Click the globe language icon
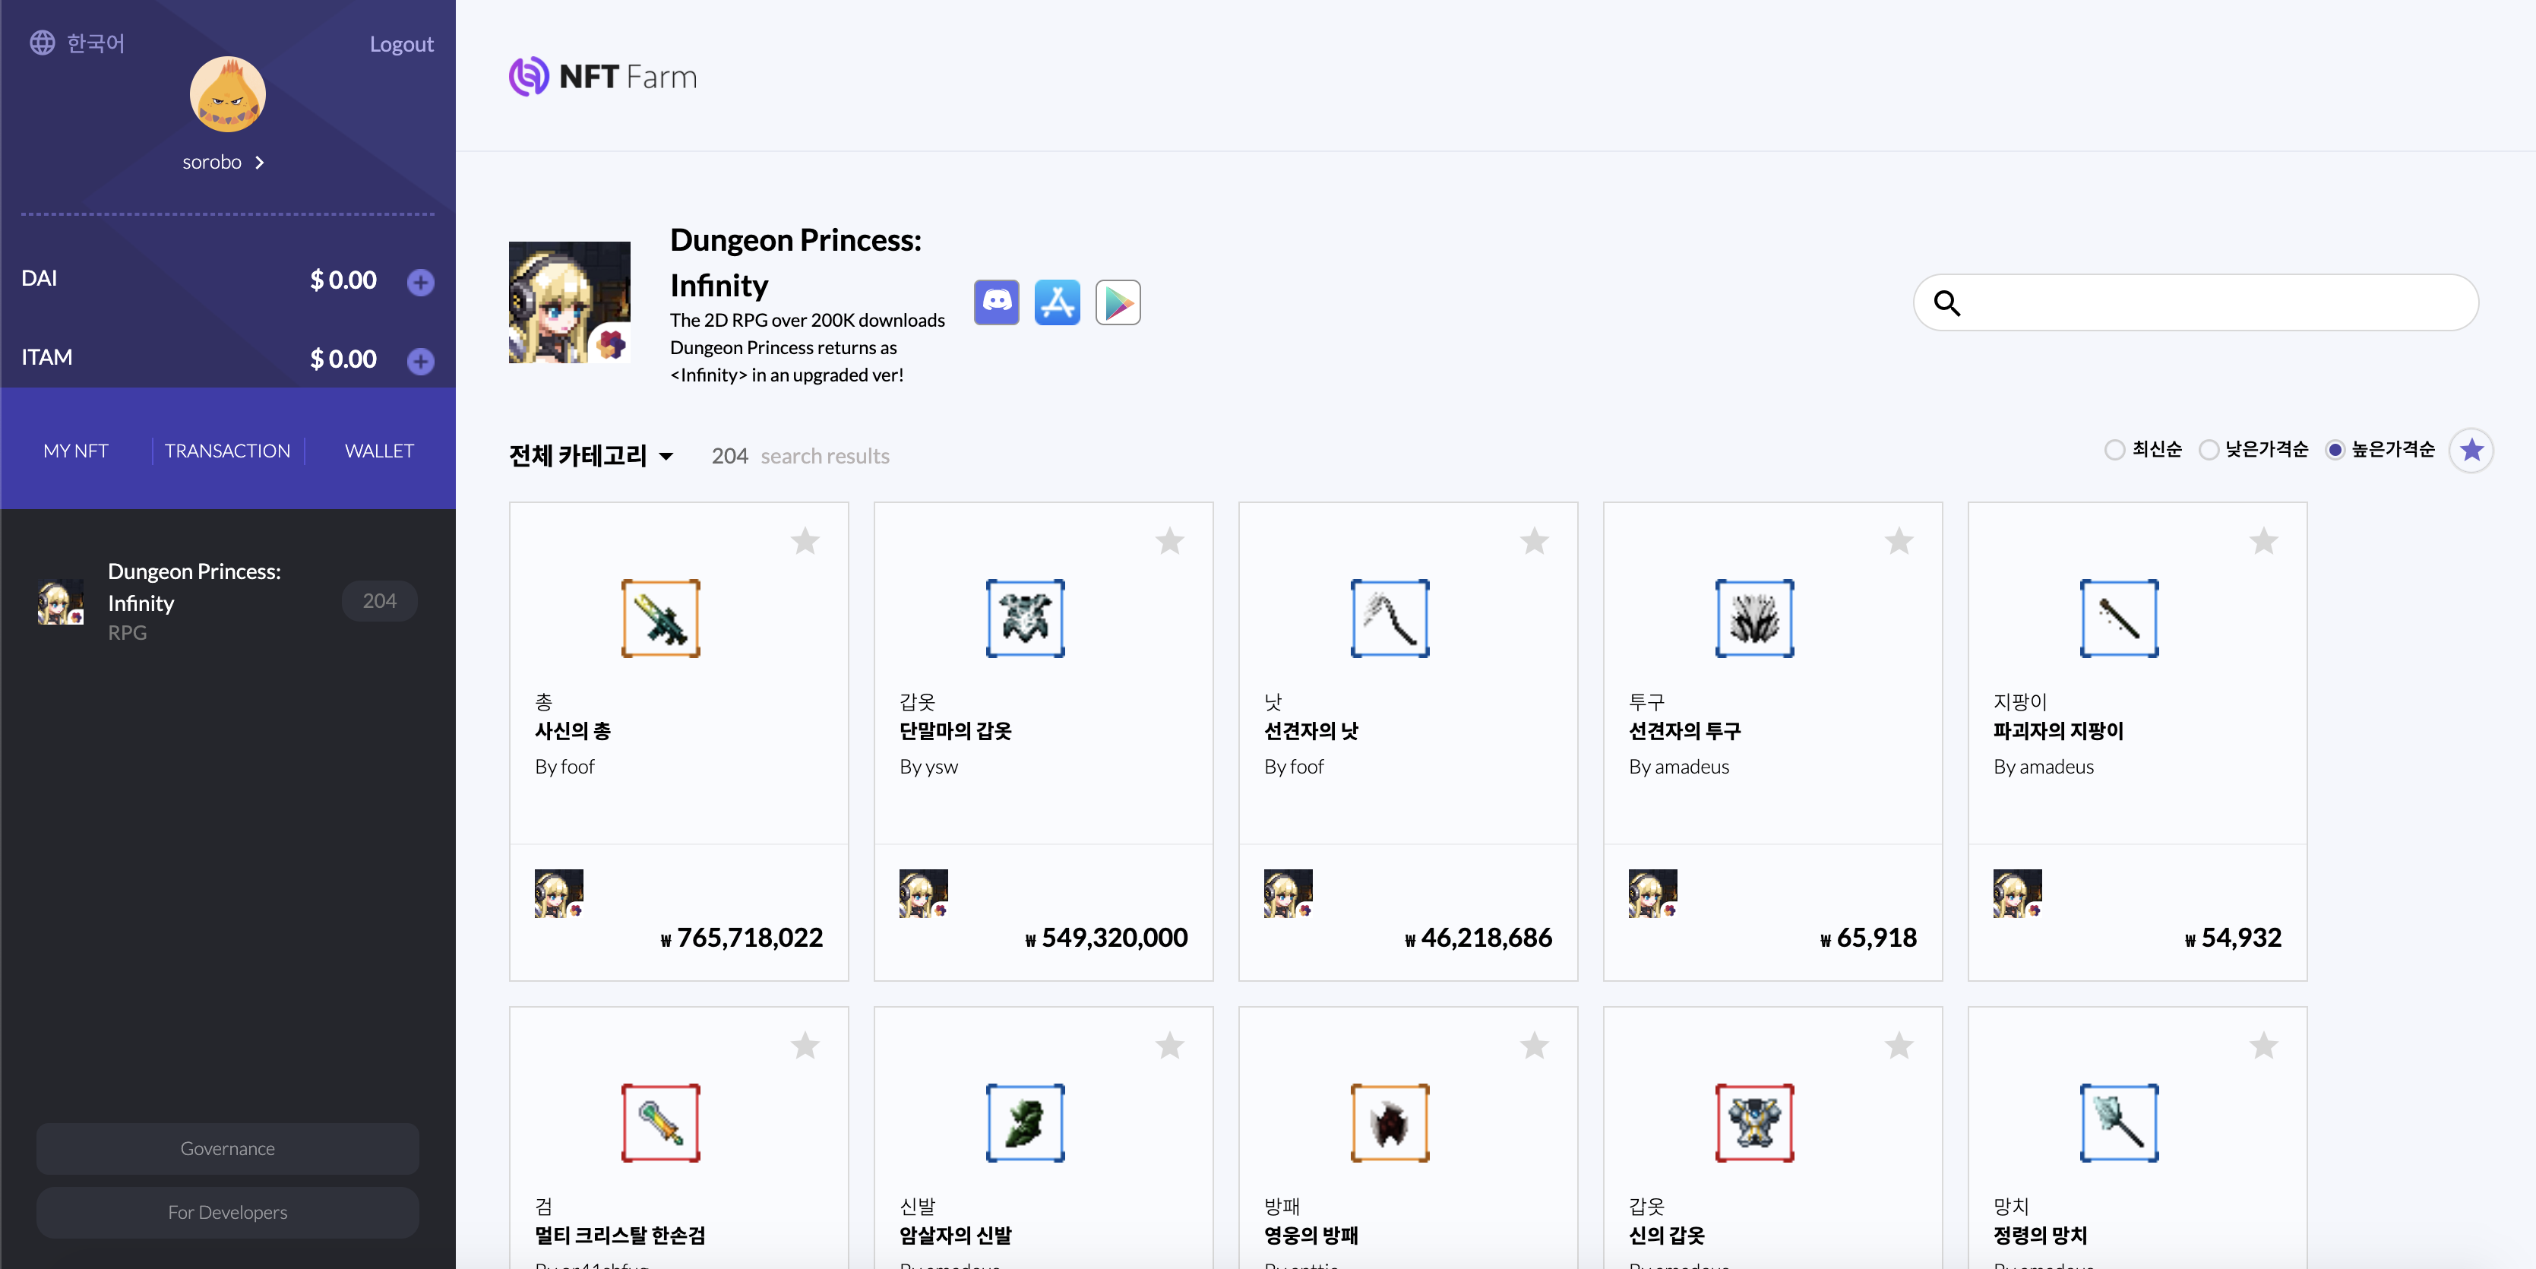This screenshot has width=2536, height=1269. click(x=43, y=43)
